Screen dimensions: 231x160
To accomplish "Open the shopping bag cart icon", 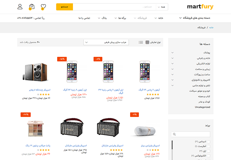I will point(32,7).
